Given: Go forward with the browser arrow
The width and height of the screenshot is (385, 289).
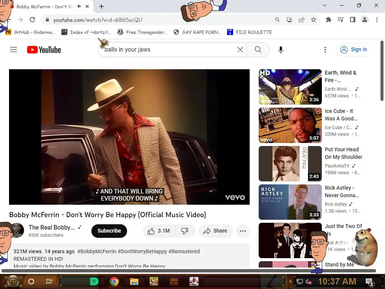Looking at the screenshot, I should pyautogui.click(x=20, y=20).
